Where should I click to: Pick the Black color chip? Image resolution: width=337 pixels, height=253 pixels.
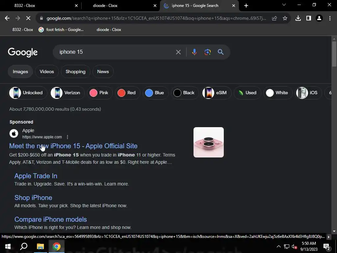pyautogui.click(x=185, y=93)
